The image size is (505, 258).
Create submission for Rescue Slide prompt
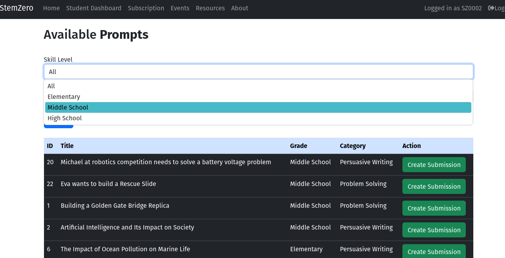tap(434, 186)
